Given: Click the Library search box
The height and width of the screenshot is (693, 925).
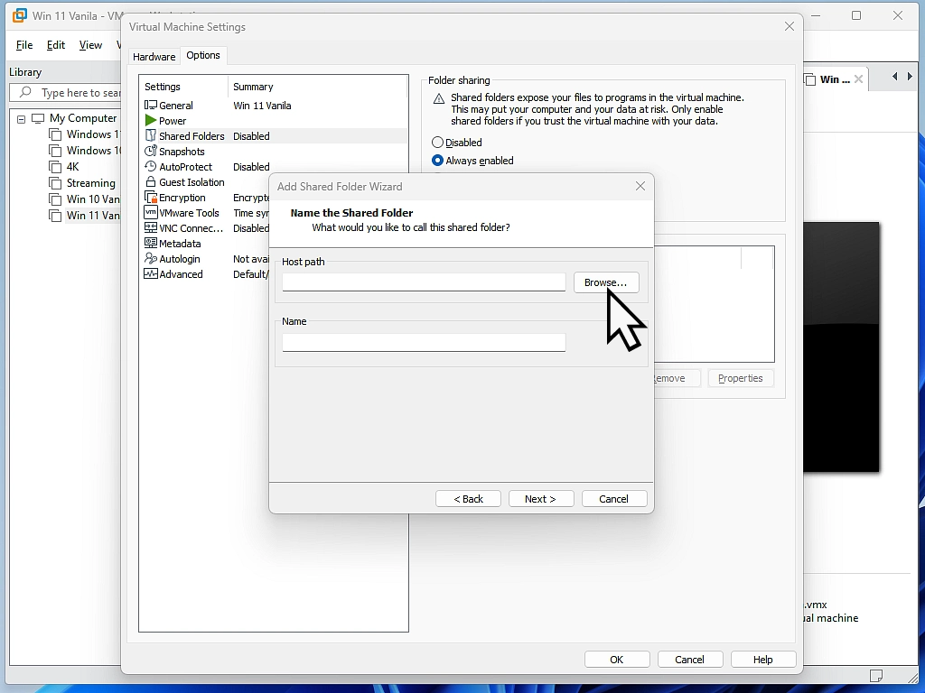Looking at the screenshot, I should (x=66, y=93).
